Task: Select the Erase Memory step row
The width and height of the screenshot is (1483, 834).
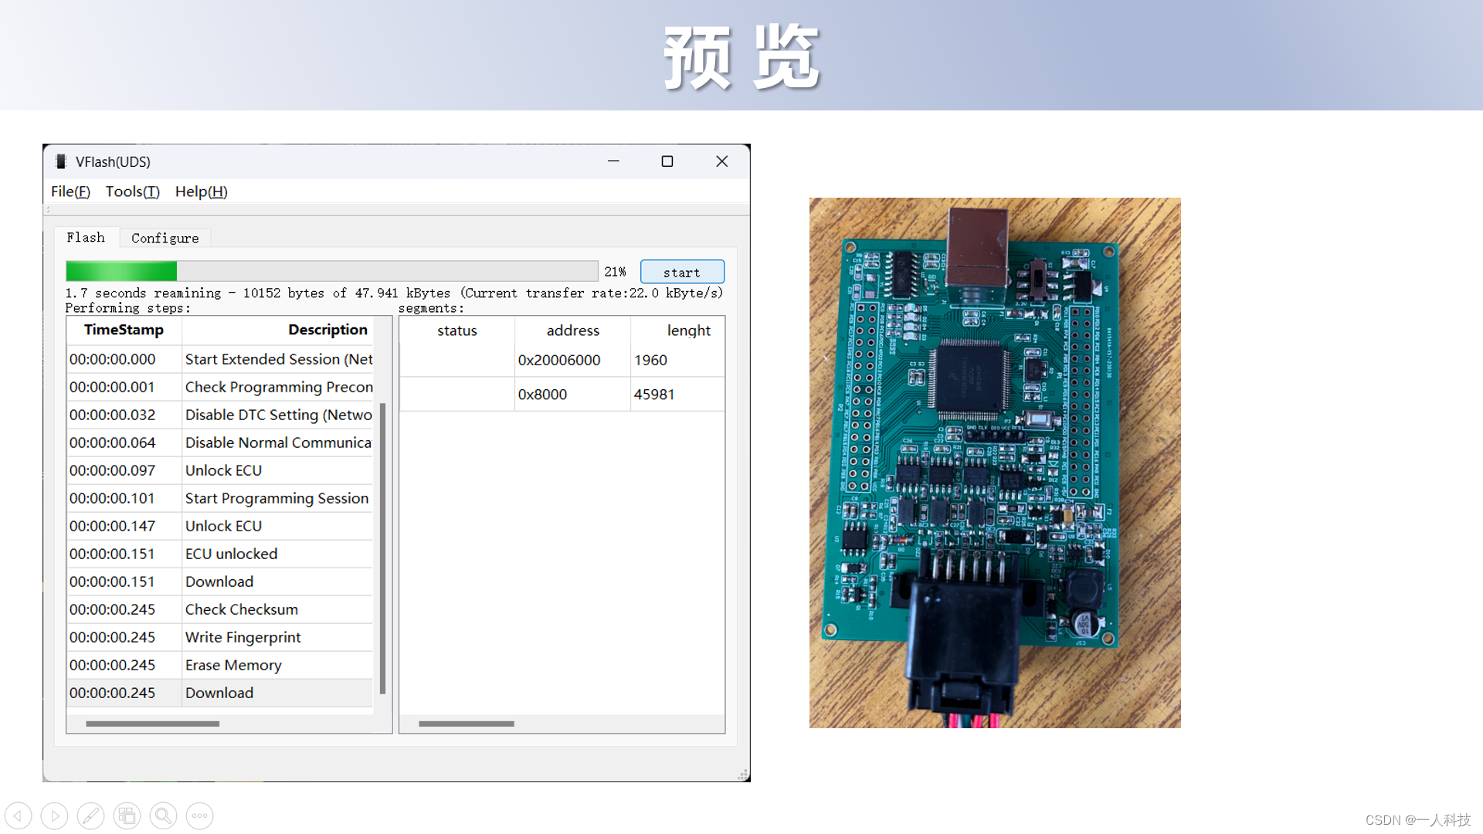Action: pos(232,664)
